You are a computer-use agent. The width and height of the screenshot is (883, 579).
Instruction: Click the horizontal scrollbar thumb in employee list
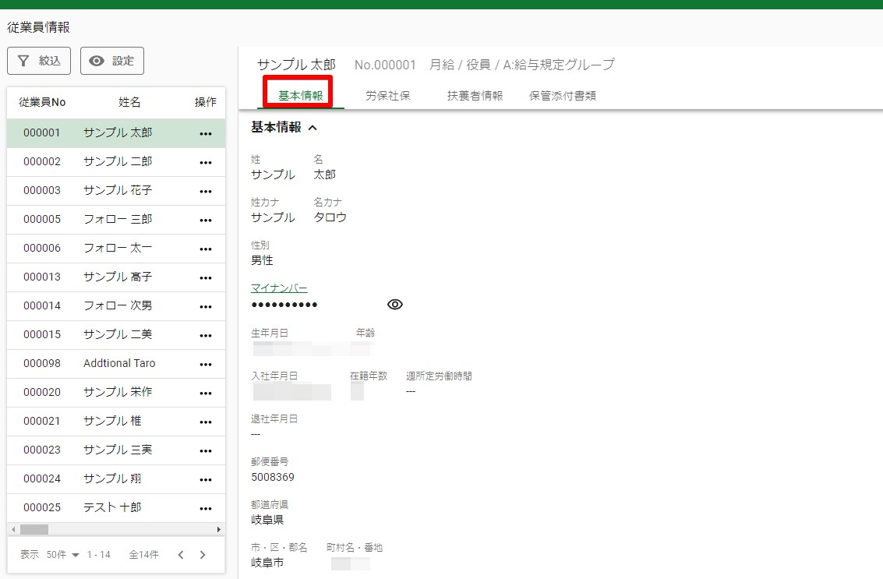pos(34,529)
